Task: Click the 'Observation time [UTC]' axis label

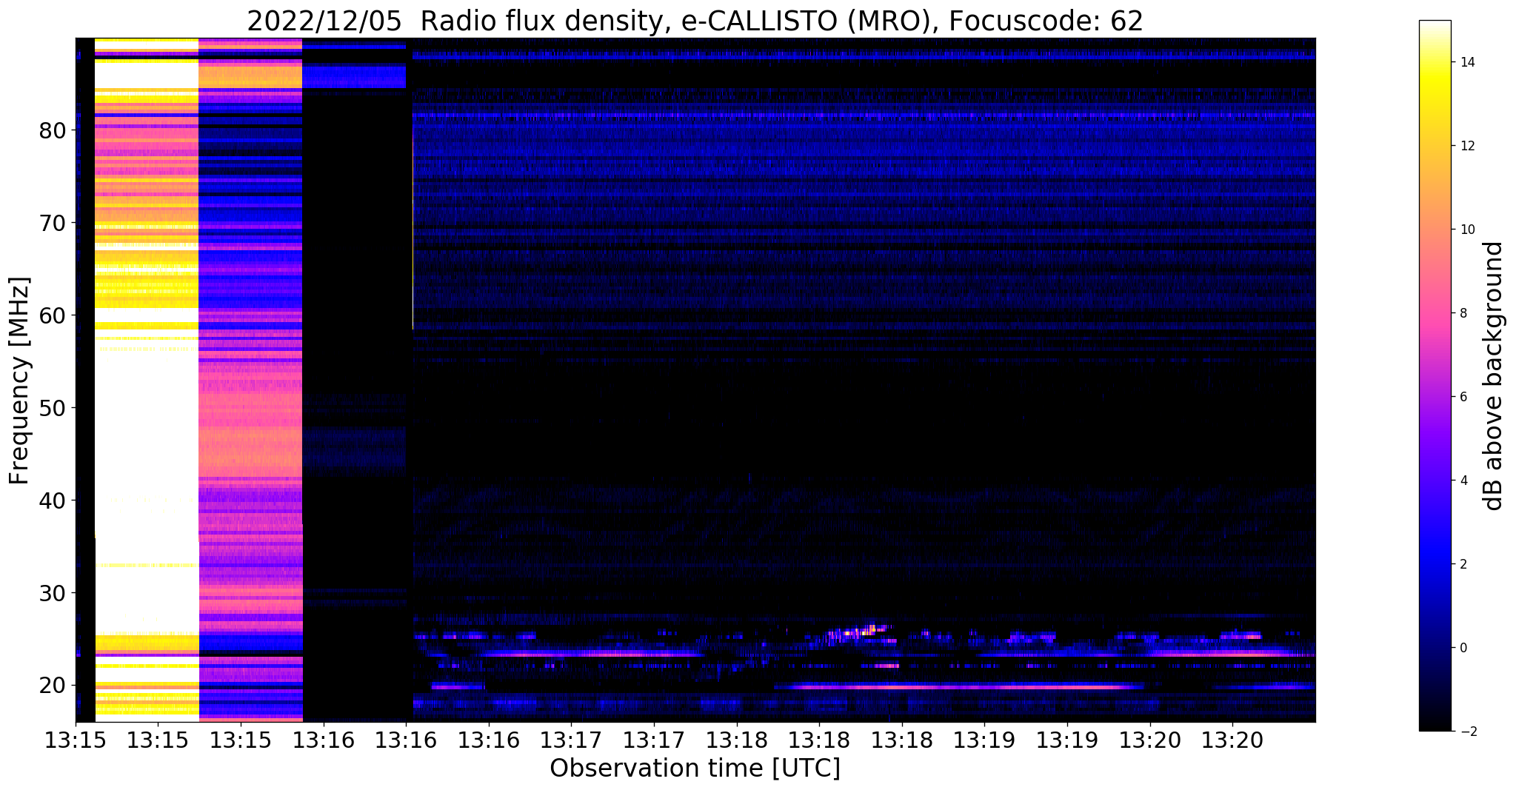Action: 695,769
